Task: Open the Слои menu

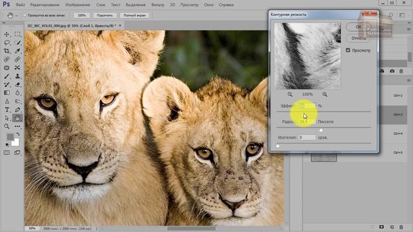Action: pyautogui.click(x=101, y=5)
